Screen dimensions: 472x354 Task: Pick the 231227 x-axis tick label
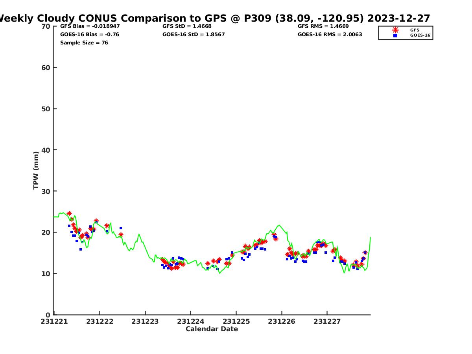327,321
